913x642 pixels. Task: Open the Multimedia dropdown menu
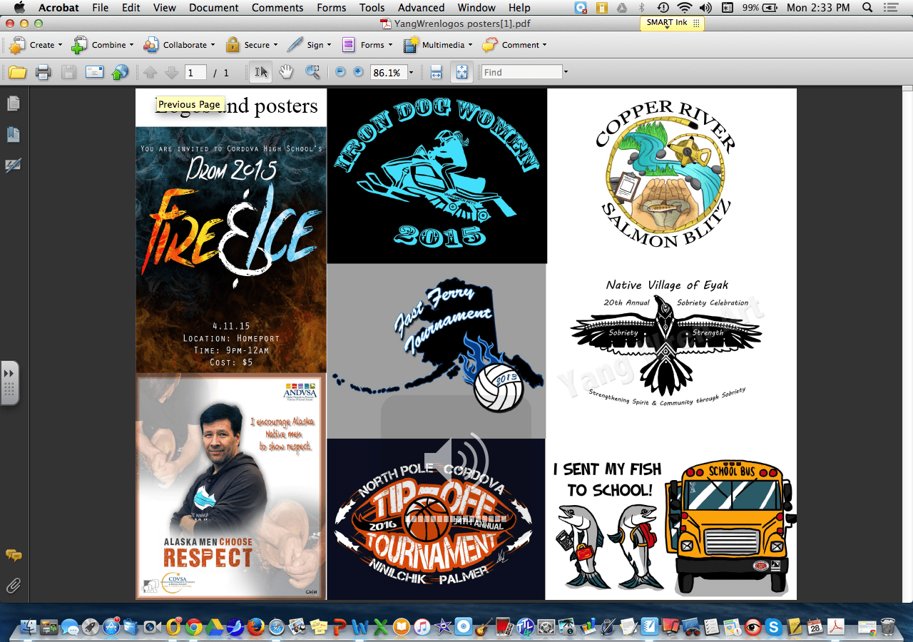[x=437, y=45]
